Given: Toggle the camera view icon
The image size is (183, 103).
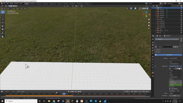Looking at the screenshot, I should (149, 25).
